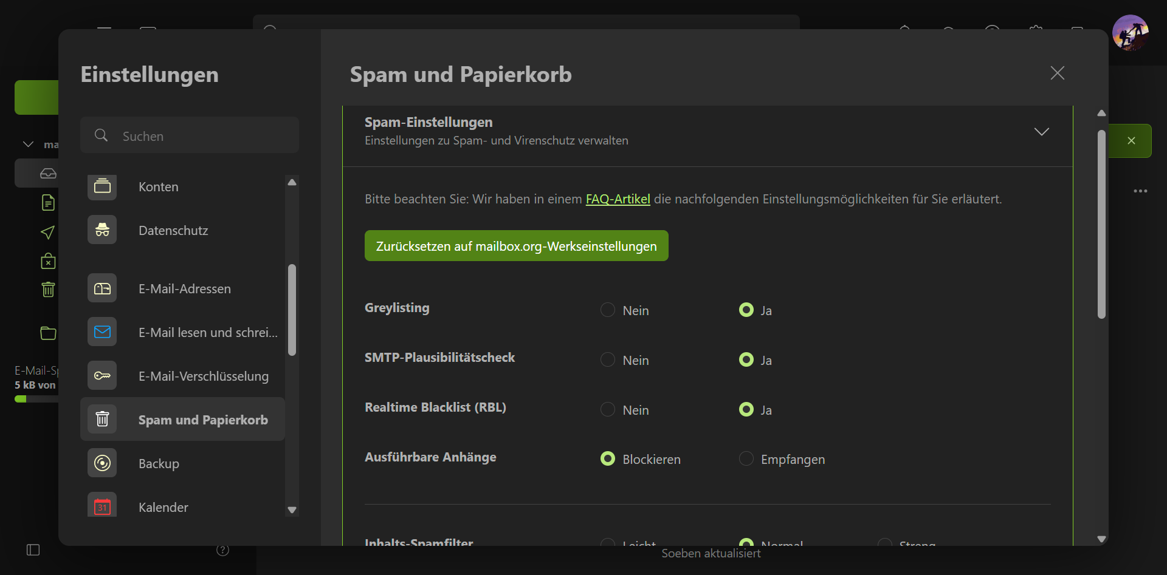Screen dimensions: 1167x575
Task: Select Ja for SMTP-Plausibilitätscheck
Action: (746, 359)
